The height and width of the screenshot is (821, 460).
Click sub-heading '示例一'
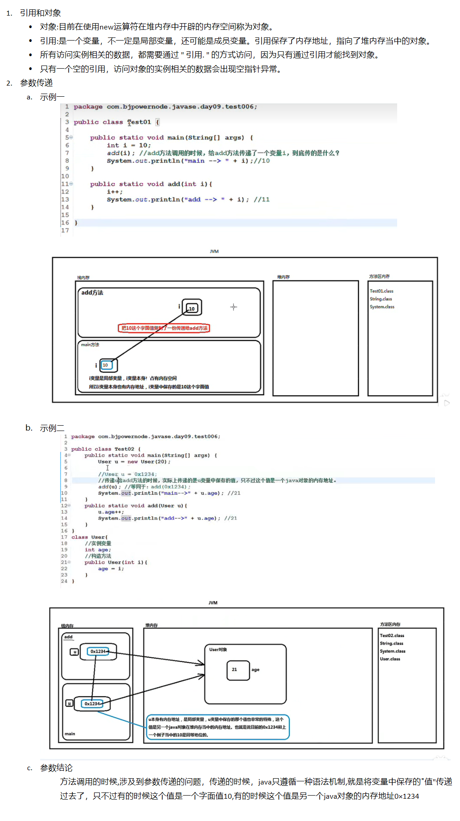52,97
